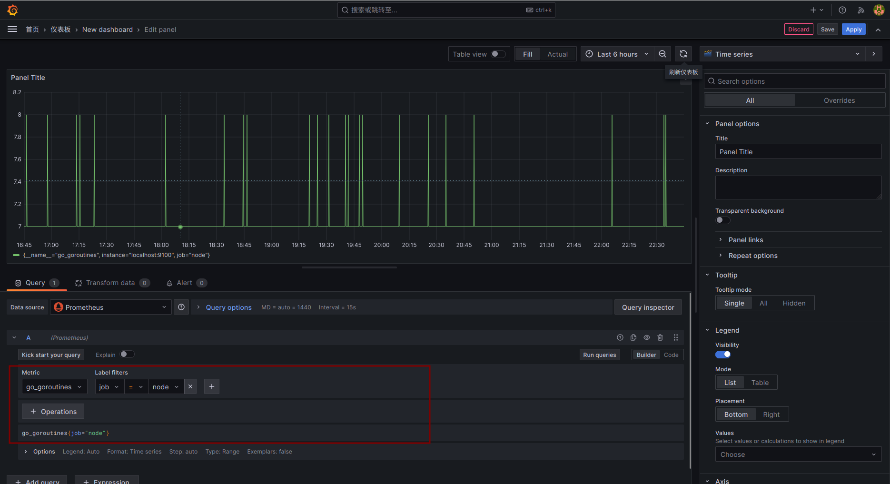Open the Last 6 hours time picker
The image size is (890, 484).
click(616, 54)
